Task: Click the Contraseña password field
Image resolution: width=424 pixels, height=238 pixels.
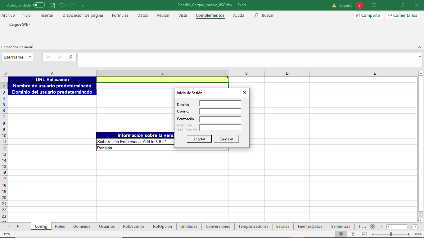Action: coord(220,119)
